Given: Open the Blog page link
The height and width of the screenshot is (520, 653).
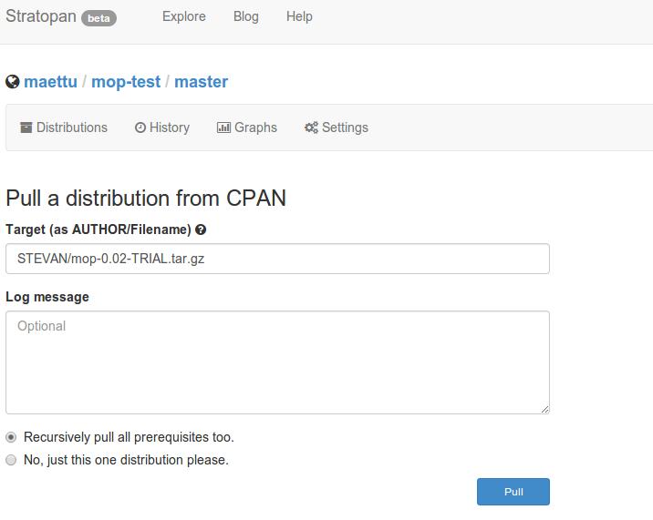Looking at the screenshot, I should tap(245, 16).
